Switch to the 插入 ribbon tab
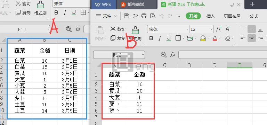Viewport: 267px width, 125px height. 210,16
